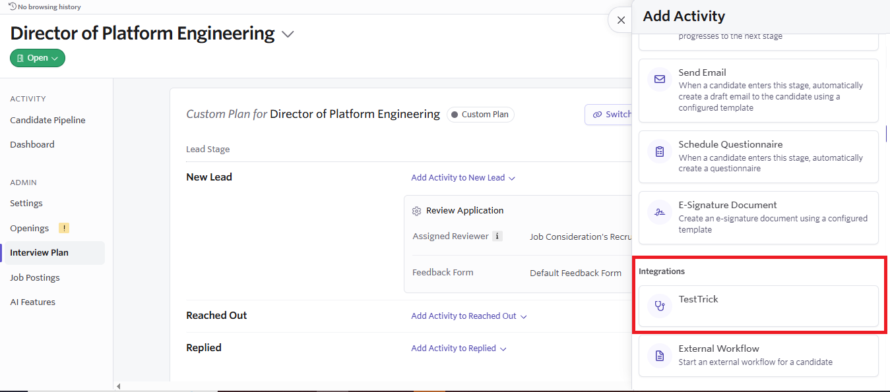Expand the job title dropdown chevron
Viewport: 890px width, 392px height.
pyautogui.click(x=288, y=34)
